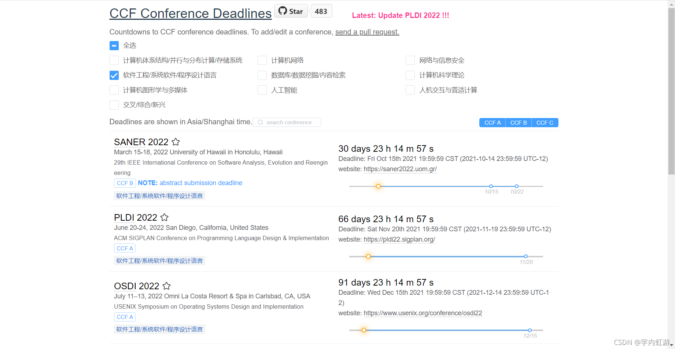Open the CCF Conference Deadlines title link

click(x=191, y=13)
